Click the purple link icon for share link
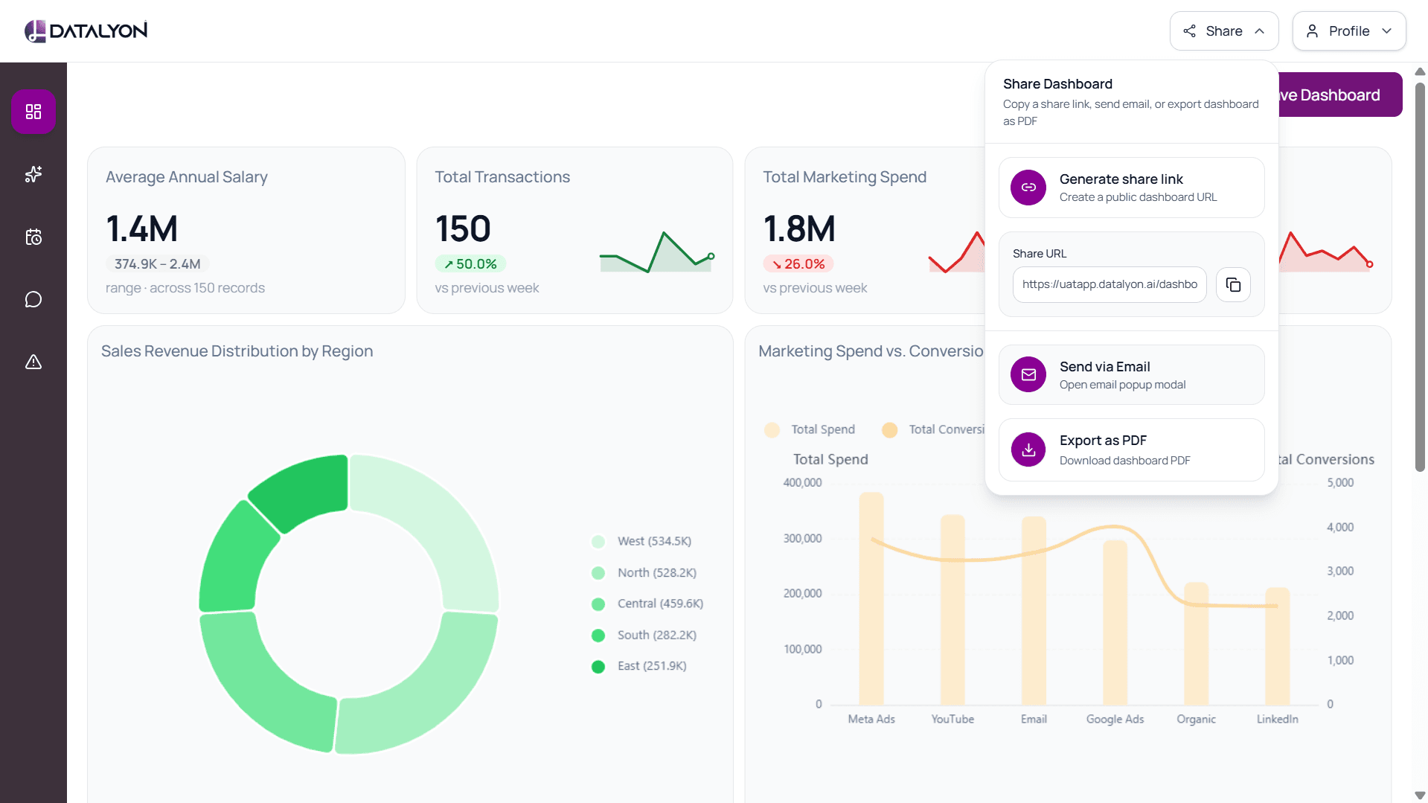This screenshot has width=1428, height=803. coord(1028,188)
